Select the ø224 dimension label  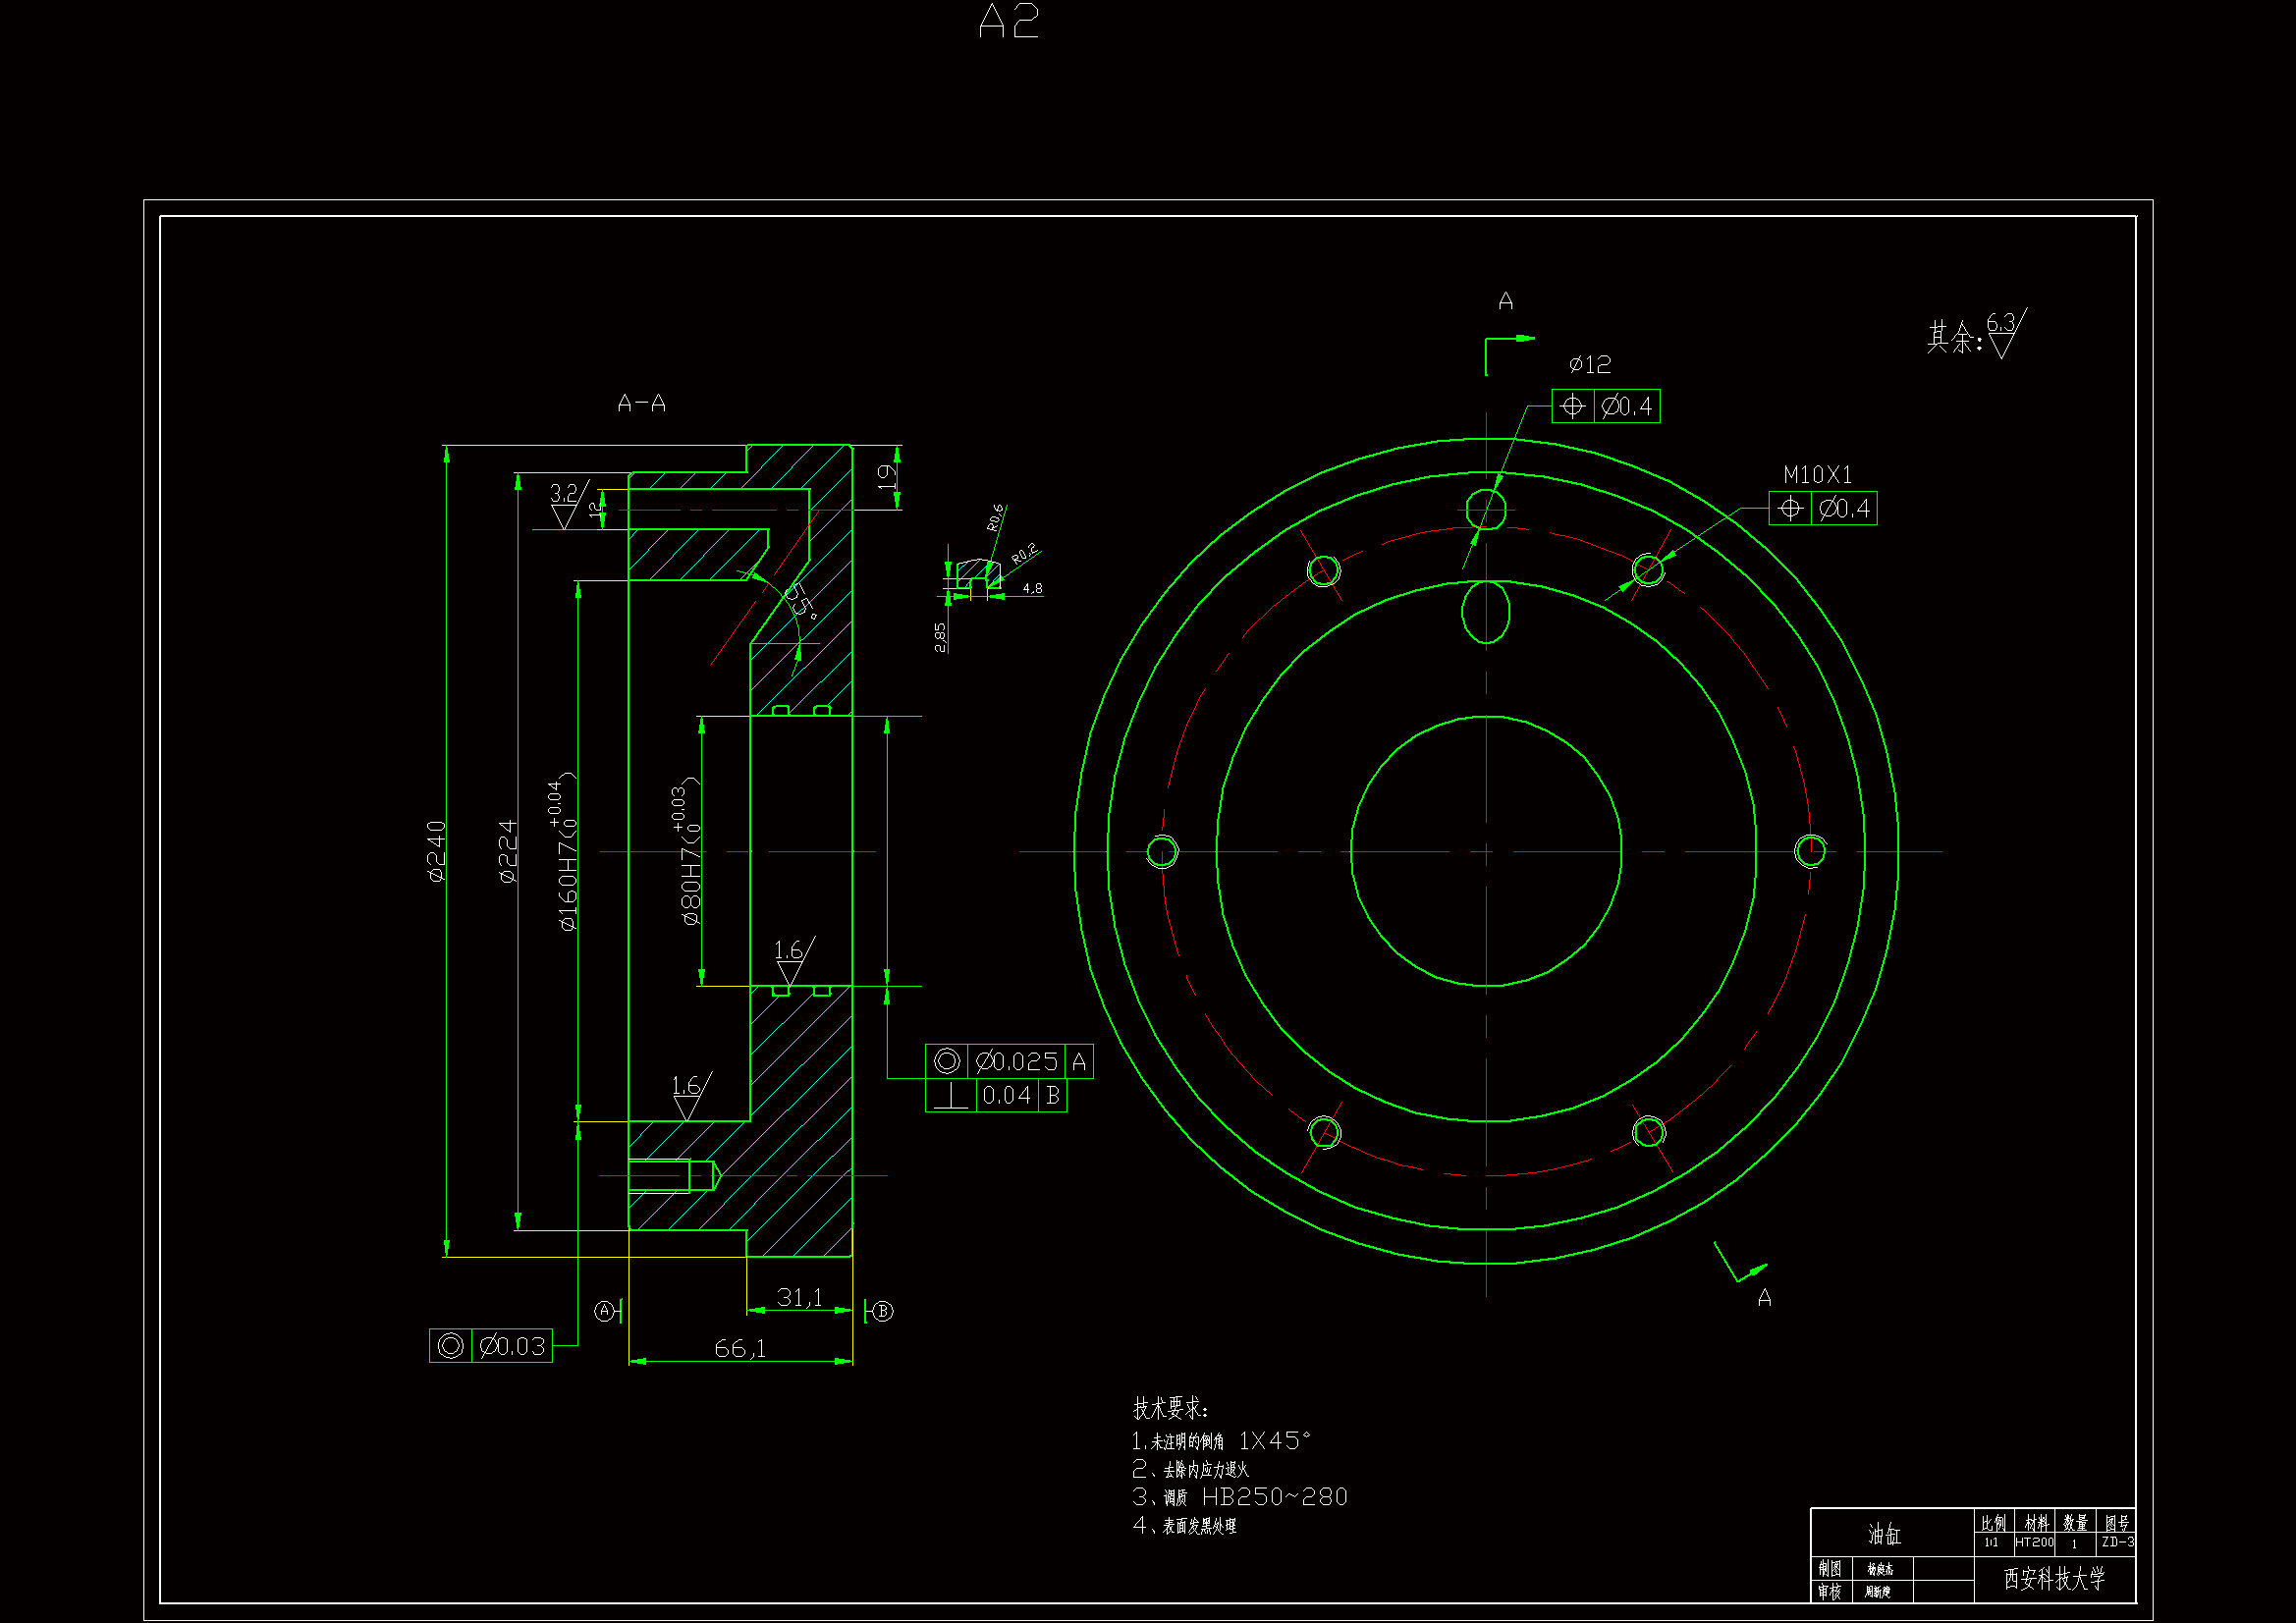508,851
